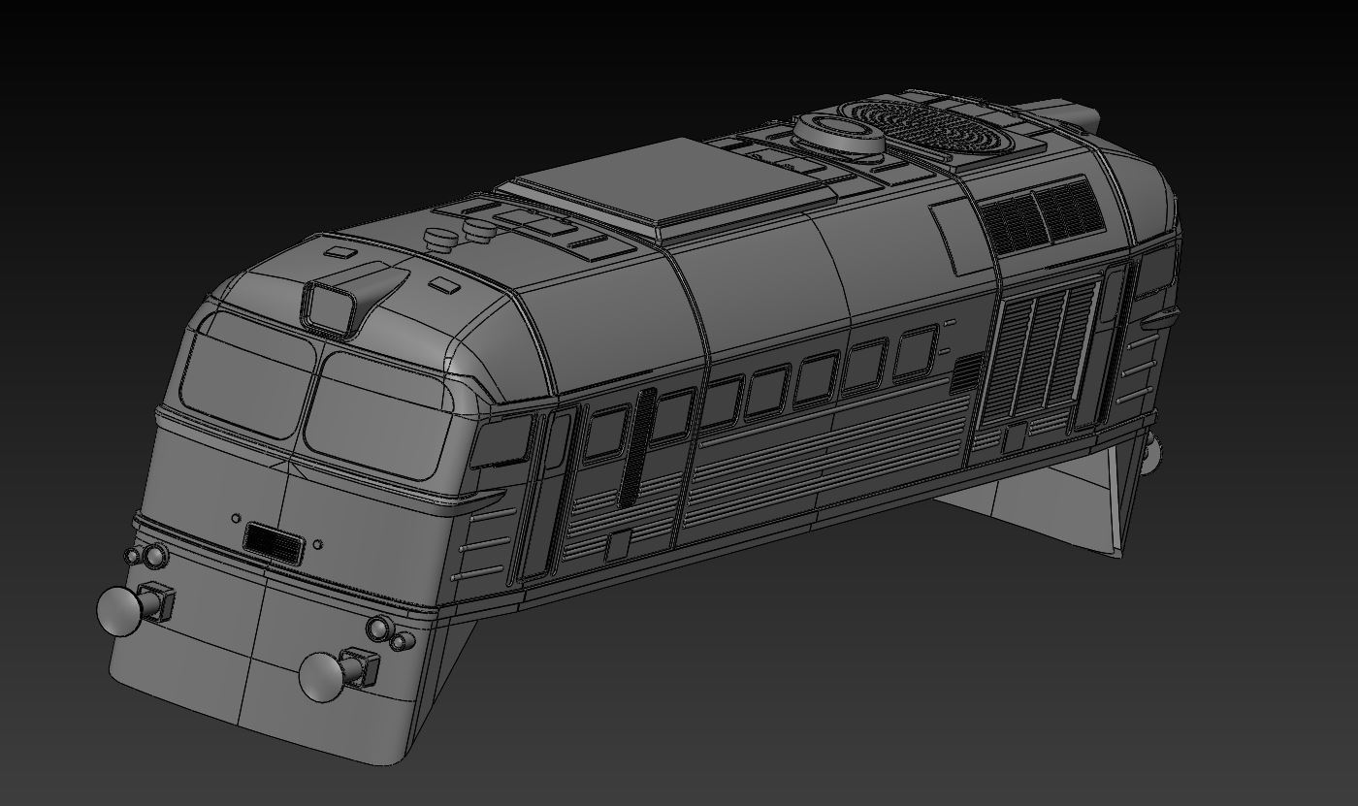Viewport: 1358px width, 806px height.
Task: Select the tall radiator louver panel on the side
Action: point(1039,353)
